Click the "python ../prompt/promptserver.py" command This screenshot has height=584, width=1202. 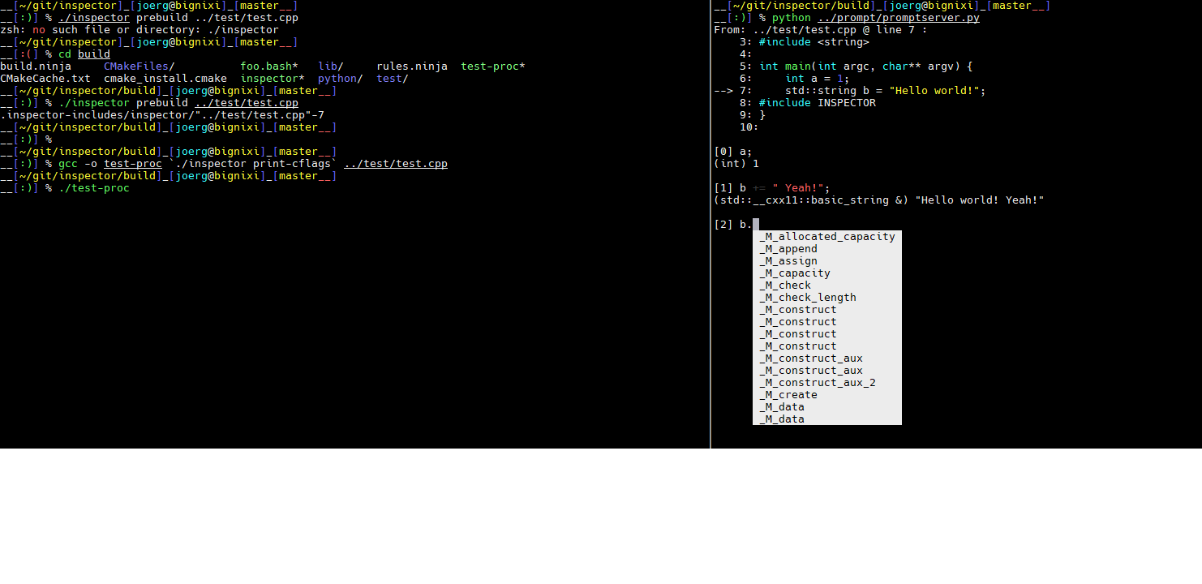coord(876,18)
